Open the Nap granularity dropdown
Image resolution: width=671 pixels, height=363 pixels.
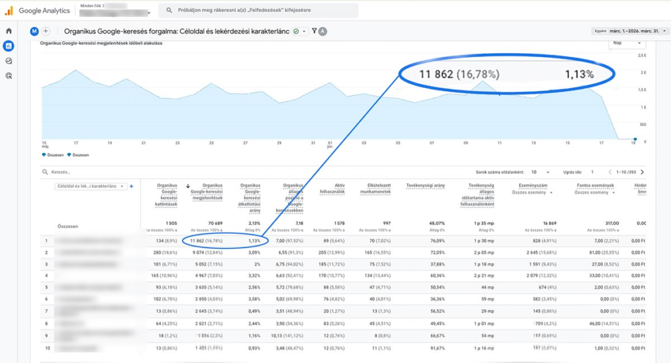click(626, 43)
